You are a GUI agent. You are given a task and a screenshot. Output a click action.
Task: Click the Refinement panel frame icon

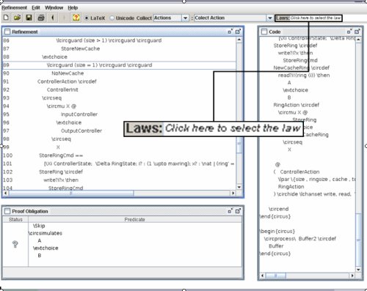(7, 32)
